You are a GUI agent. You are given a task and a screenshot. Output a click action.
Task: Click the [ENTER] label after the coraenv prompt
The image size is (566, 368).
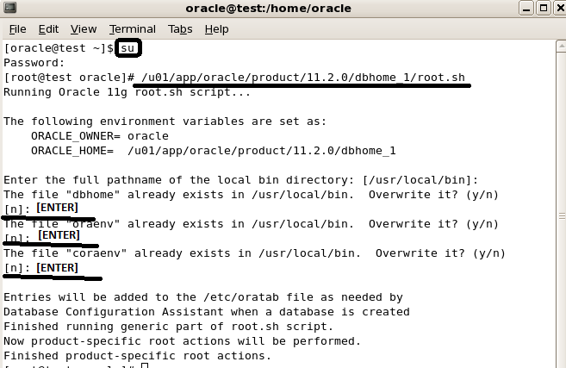58,268
